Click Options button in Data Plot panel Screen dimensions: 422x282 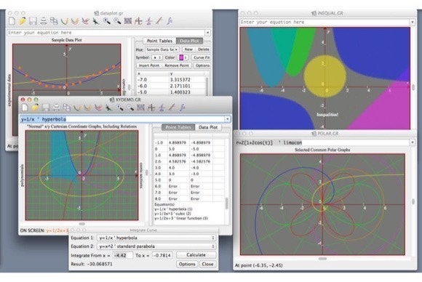(x=202, y=65)
